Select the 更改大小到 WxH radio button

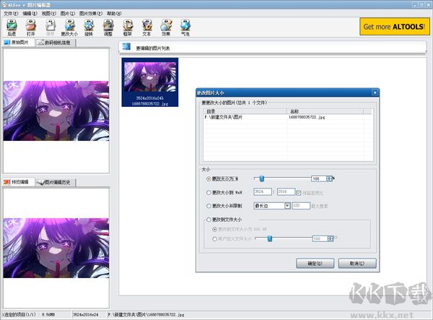(209, 192)
